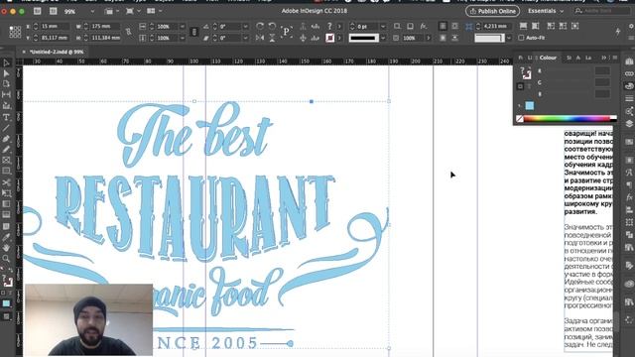Screen dimensions: 635x357
Task: Select the Rectangle Frame tool
Action: click(x=7, y=161)
